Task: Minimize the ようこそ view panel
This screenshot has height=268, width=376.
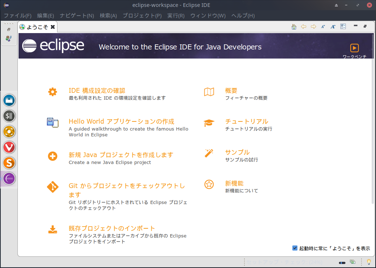Action: tap(356, 26)
